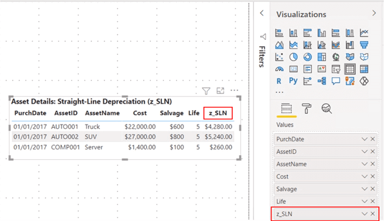
Task: Select the Ribbon chart visual
Action: point(336,45)
